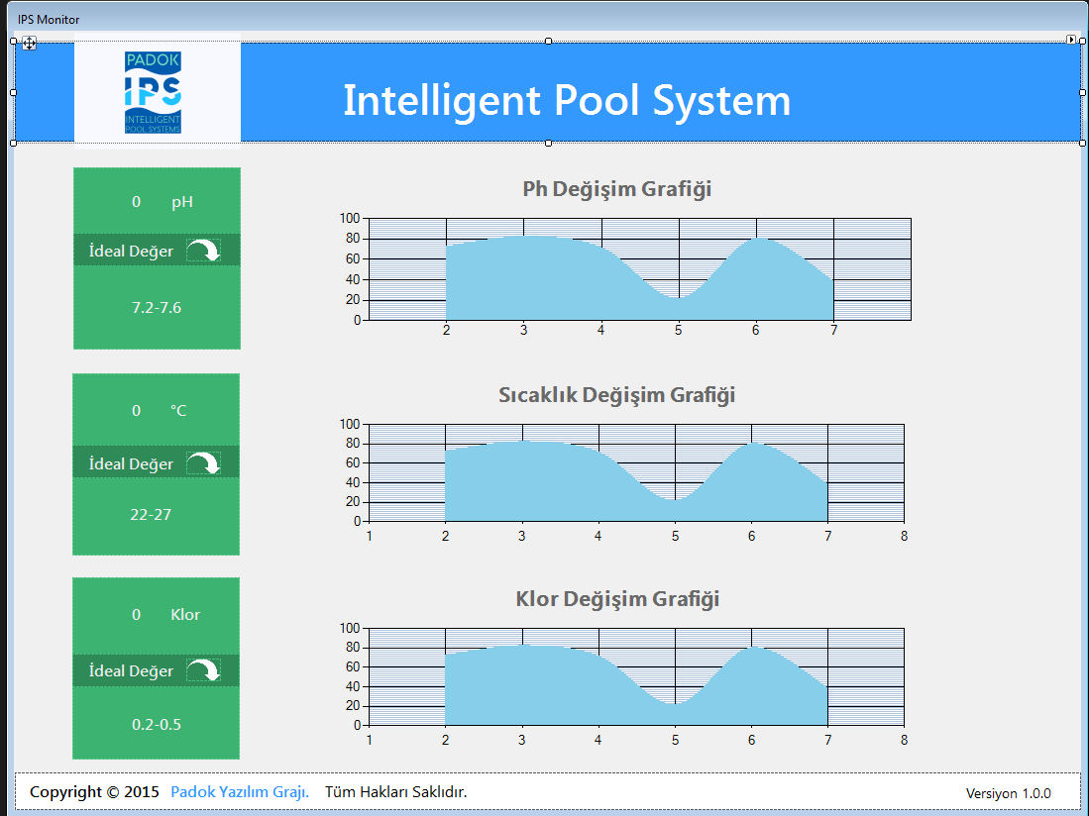Click the right scroll arrow on the header
The image size is (1089, 816).
pyautogui.click(x=1070, y=39)
